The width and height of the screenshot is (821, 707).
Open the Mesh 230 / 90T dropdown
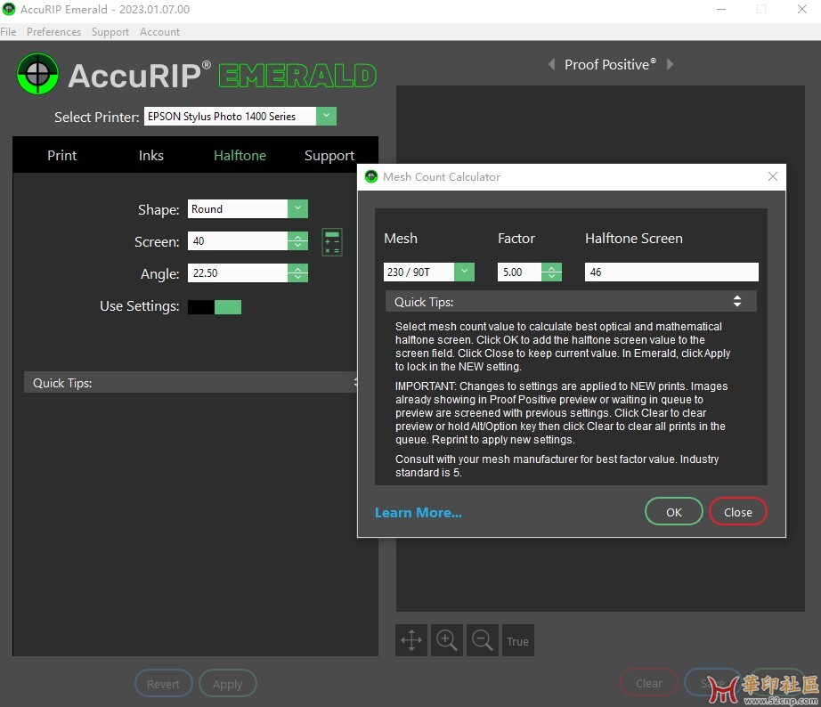pos(465,272)
